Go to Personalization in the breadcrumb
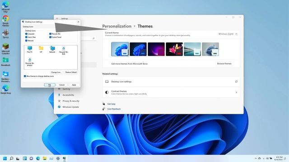The image size is (289, 162). 117,26
